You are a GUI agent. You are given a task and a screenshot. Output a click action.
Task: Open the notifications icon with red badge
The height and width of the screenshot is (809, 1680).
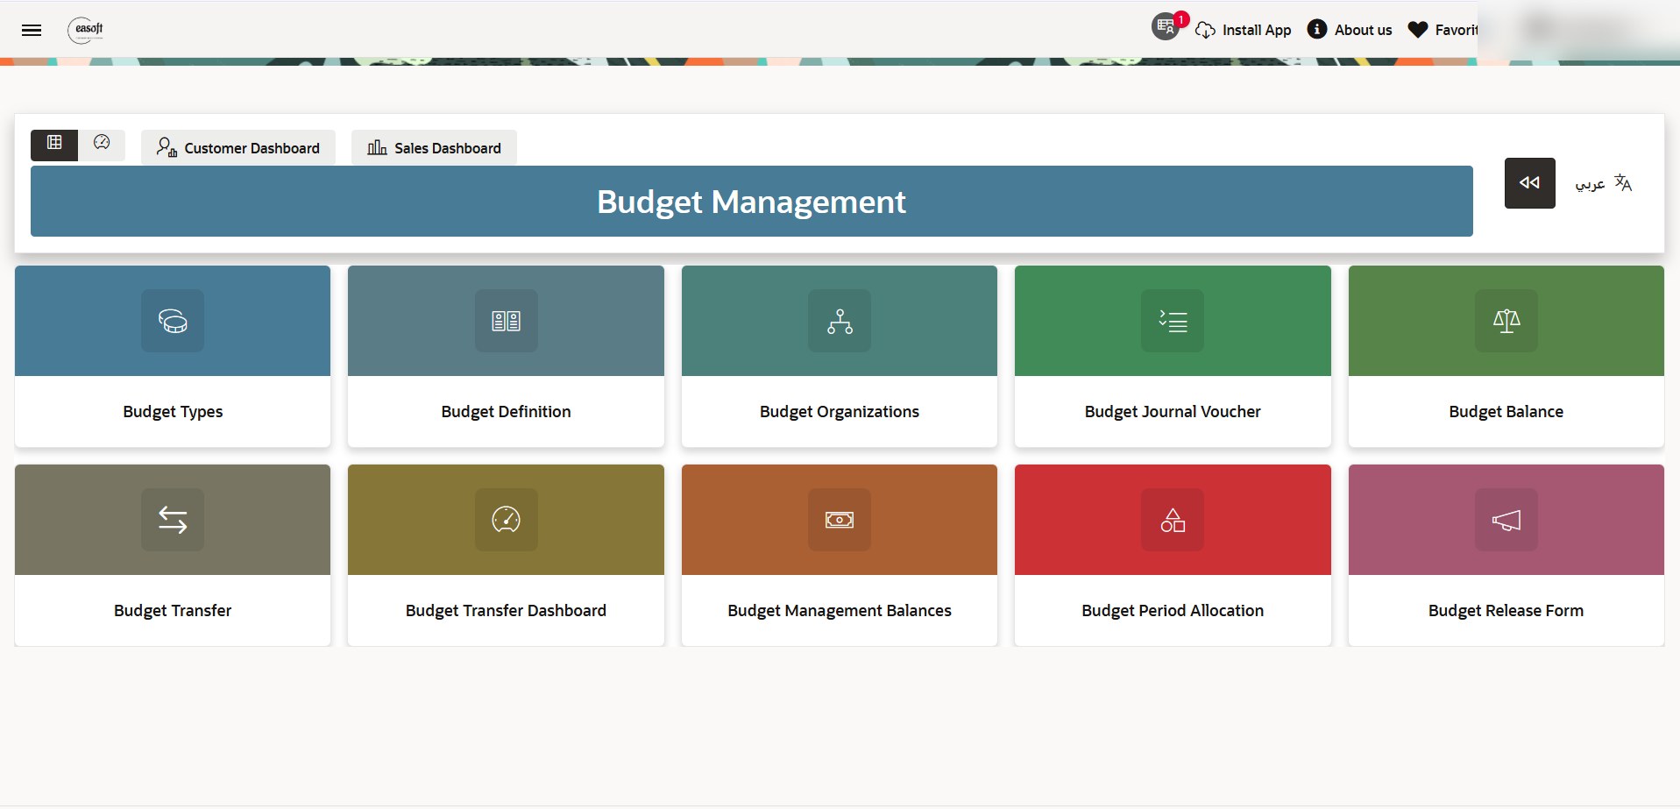(x=1167, y=26)
